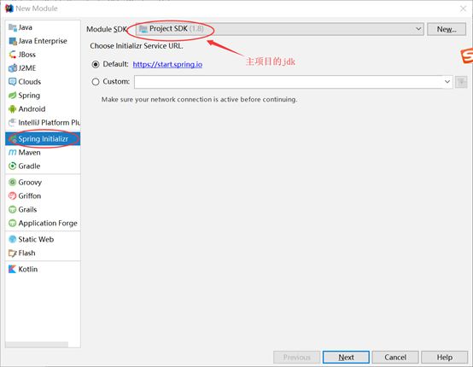Choose the Maven m icon
This screenshot has width=473, height=367.
(12, 153)
